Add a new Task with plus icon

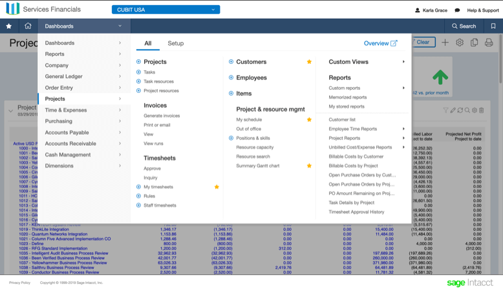pyautogui.click(x=138, y=72)
